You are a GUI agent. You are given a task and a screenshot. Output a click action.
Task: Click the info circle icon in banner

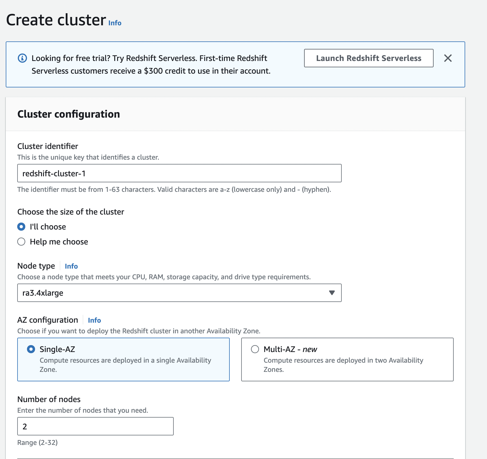point(22,58)
